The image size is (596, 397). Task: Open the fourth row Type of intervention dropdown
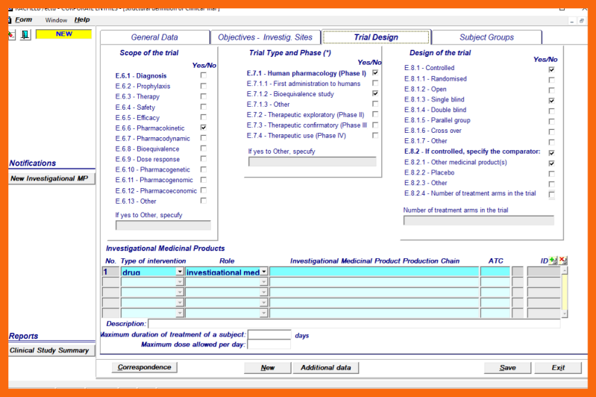pyautogui.click(x=180, y=303)
